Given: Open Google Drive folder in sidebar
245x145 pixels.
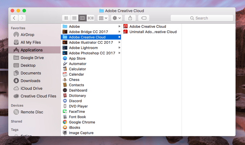Looking at the screenshot, I should tap(34, 57).
